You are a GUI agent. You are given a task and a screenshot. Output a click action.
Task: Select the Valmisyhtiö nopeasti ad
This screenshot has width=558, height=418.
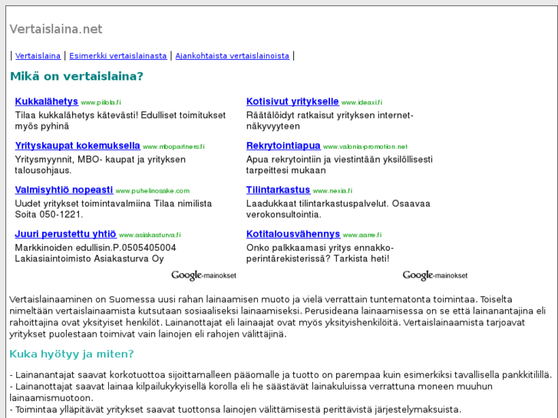point(64,190)
